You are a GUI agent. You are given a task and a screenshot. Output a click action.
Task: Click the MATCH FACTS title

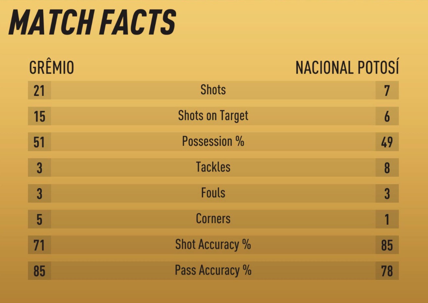tap(92, 22)
